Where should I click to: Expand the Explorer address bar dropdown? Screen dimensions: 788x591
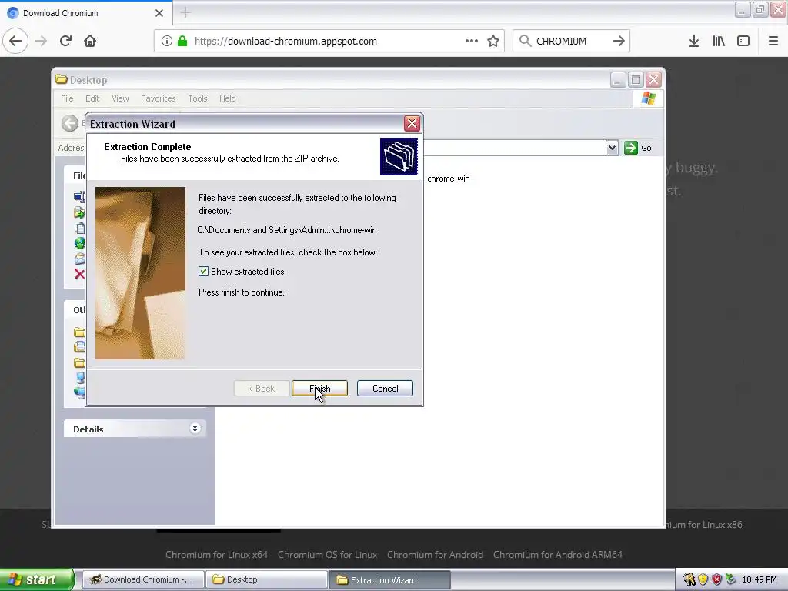(x=612, y=148)
